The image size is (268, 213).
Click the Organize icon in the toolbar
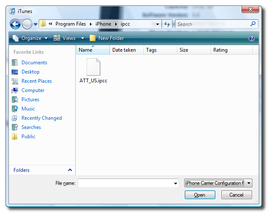pyautogui.click(x=16, y=38)
